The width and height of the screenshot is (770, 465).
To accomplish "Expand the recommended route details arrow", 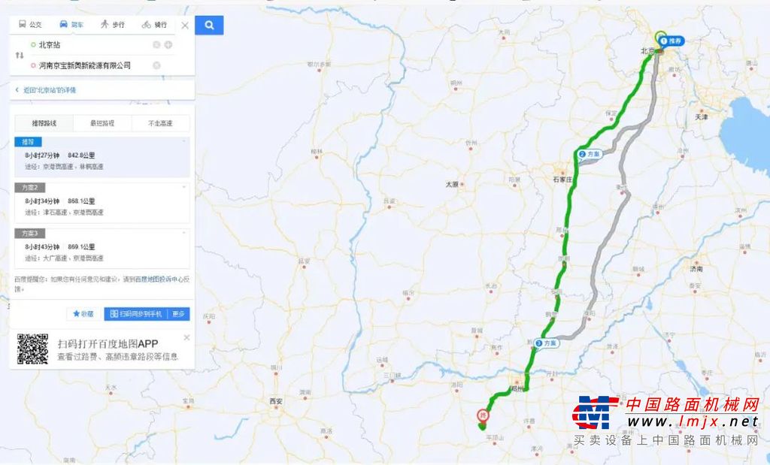I will tap(185, 141).
